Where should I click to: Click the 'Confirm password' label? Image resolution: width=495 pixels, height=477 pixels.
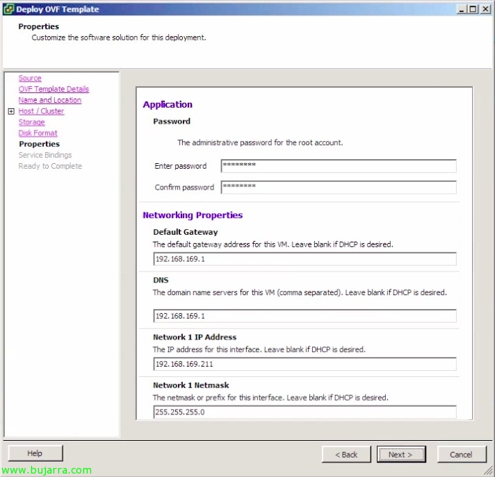click(184, 187)
